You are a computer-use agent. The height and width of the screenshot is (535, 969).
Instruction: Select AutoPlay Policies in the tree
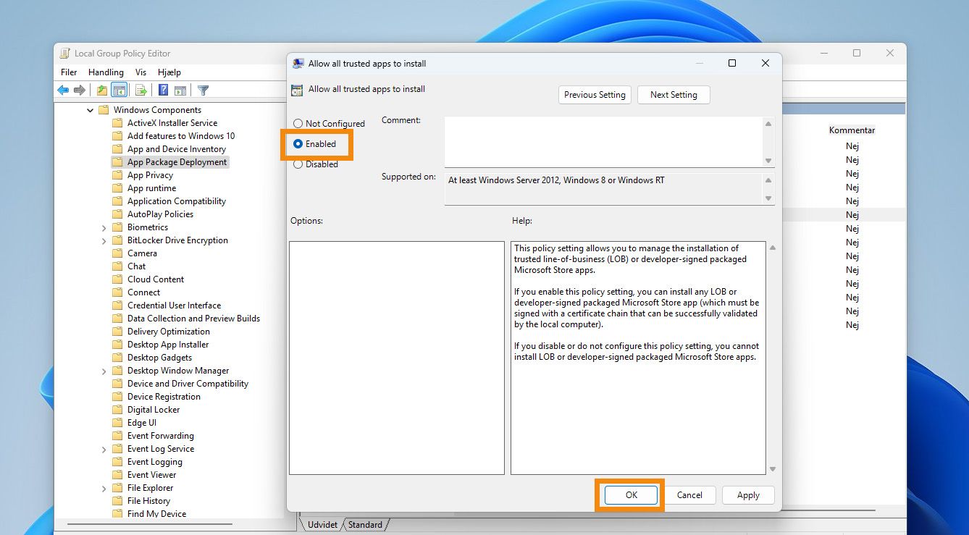tap(160, 214)
